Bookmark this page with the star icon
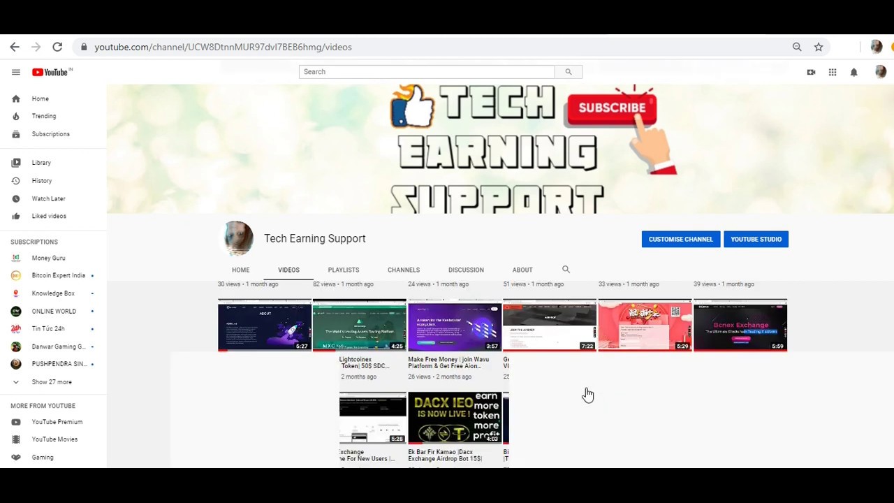 819,47
